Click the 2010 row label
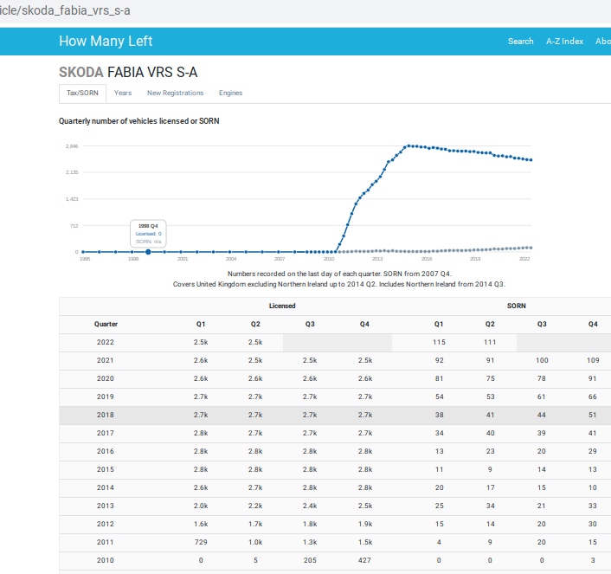Image resolution: width=611 pixels, height=574 pixels. 106,560
